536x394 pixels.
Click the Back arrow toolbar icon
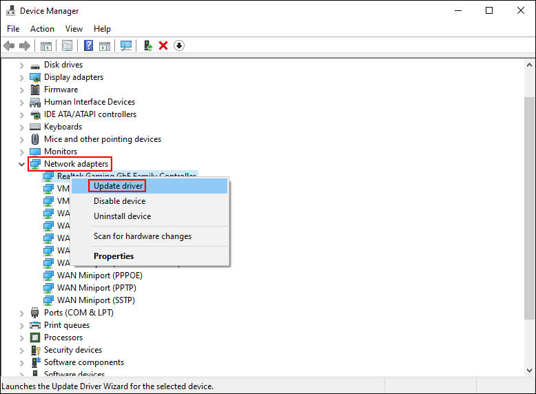coord(9,45)
